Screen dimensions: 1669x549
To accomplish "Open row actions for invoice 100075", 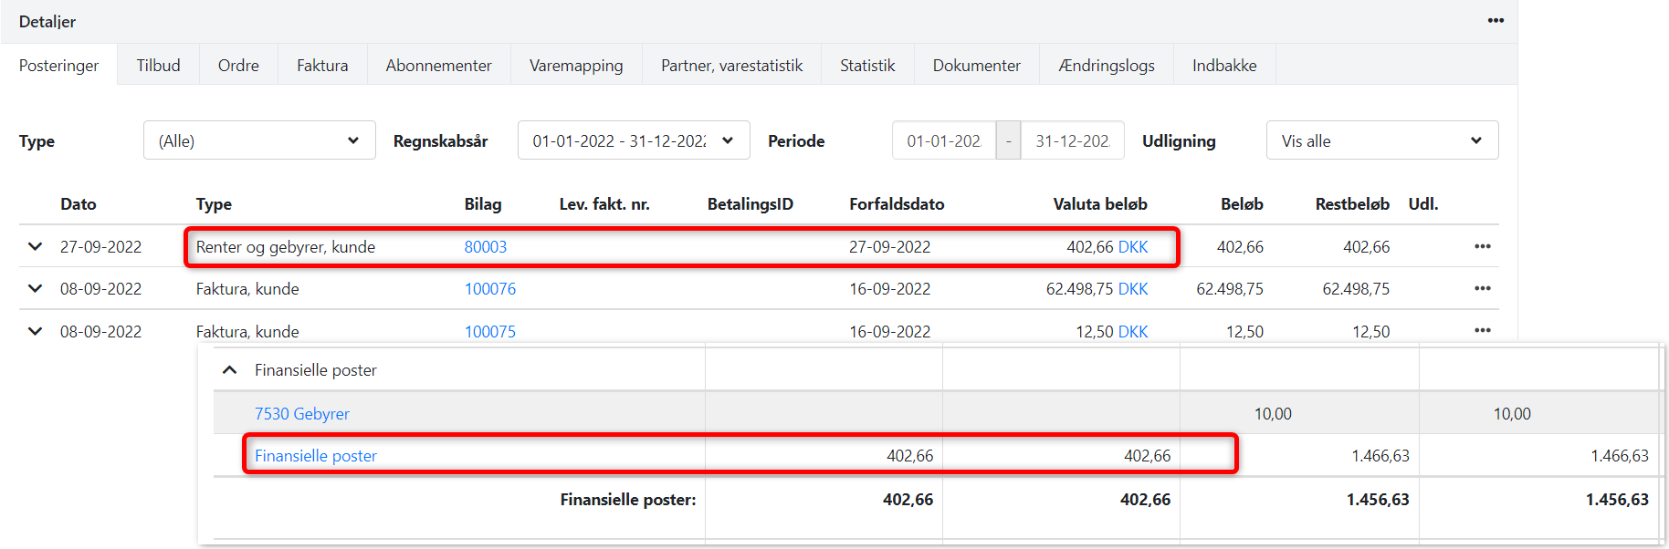I will 1482,330.
